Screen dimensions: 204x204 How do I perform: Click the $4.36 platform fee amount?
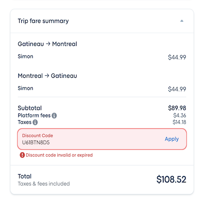coord(180,116)
